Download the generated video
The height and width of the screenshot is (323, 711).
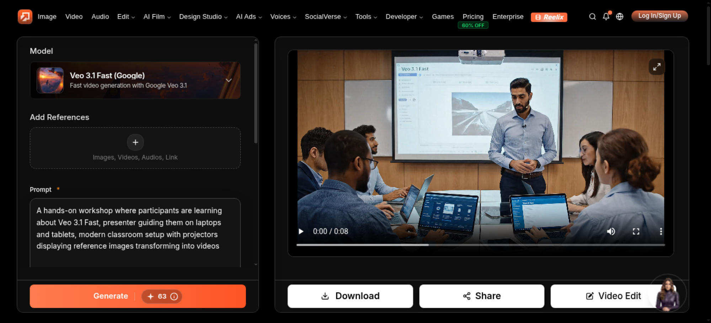click(350, 296)
